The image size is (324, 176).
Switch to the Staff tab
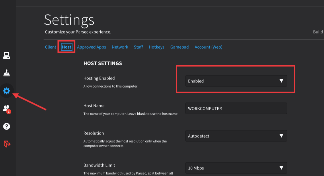138,47
